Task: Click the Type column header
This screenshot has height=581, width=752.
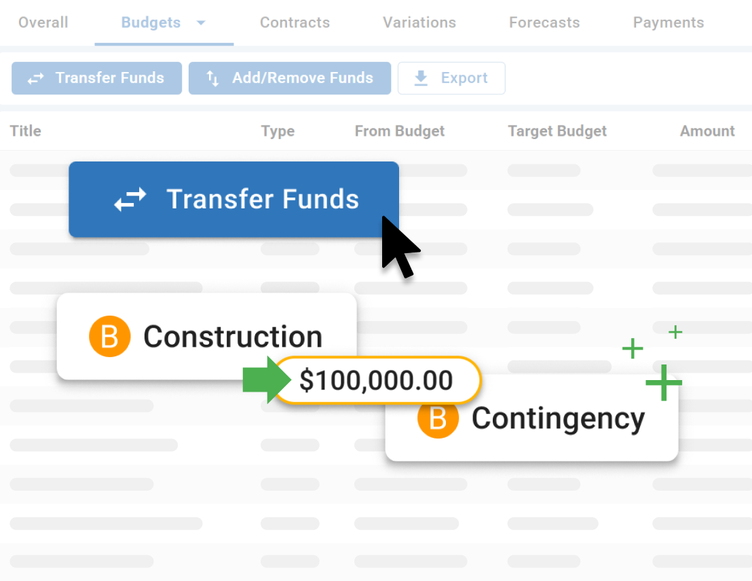Action: click(x=278, y=130)
